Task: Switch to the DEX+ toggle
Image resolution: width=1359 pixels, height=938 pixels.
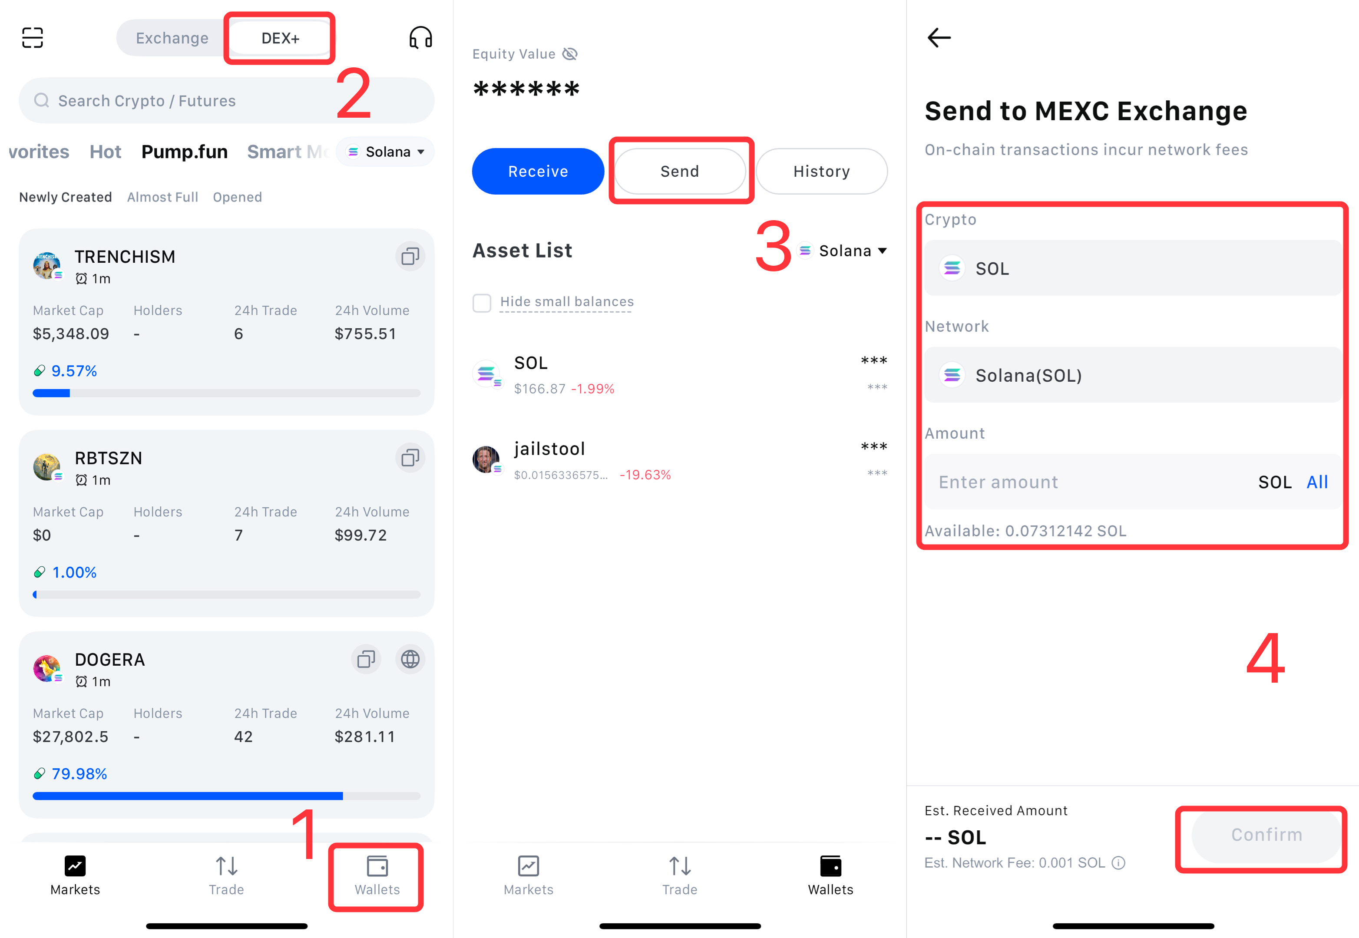Action: point(280,38)
